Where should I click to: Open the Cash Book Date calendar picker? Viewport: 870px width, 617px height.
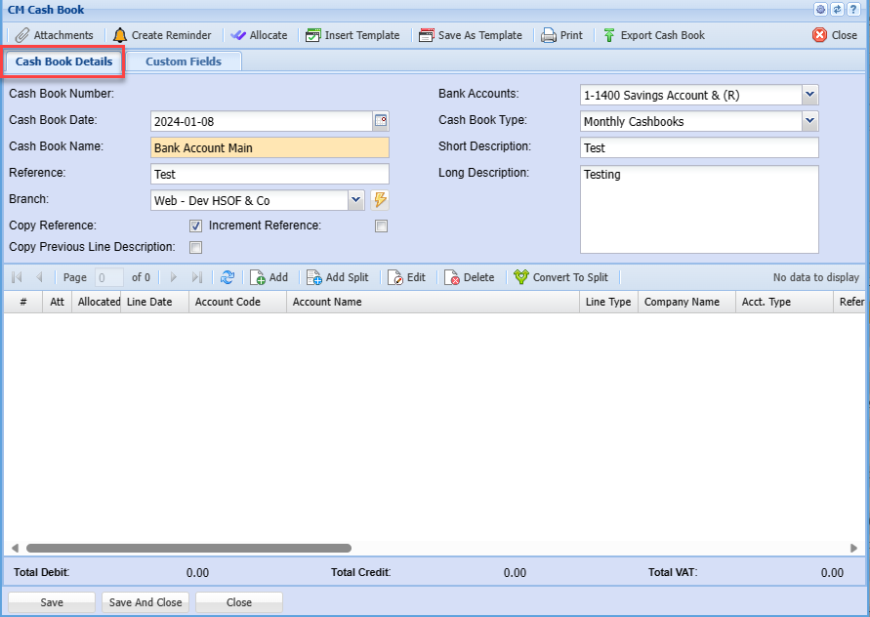[x=381, y=121]
